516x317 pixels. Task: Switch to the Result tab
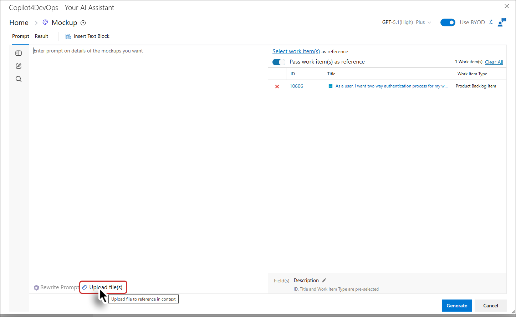41,36
